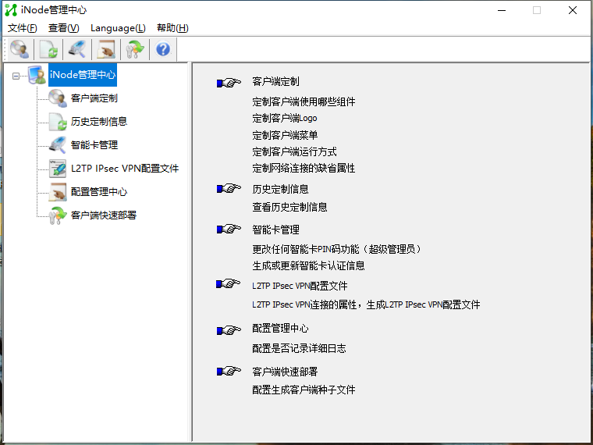Click the VPN icon beside tree L2TP IPsec
The height and width of the screenshot is (445, 593).
58,169
